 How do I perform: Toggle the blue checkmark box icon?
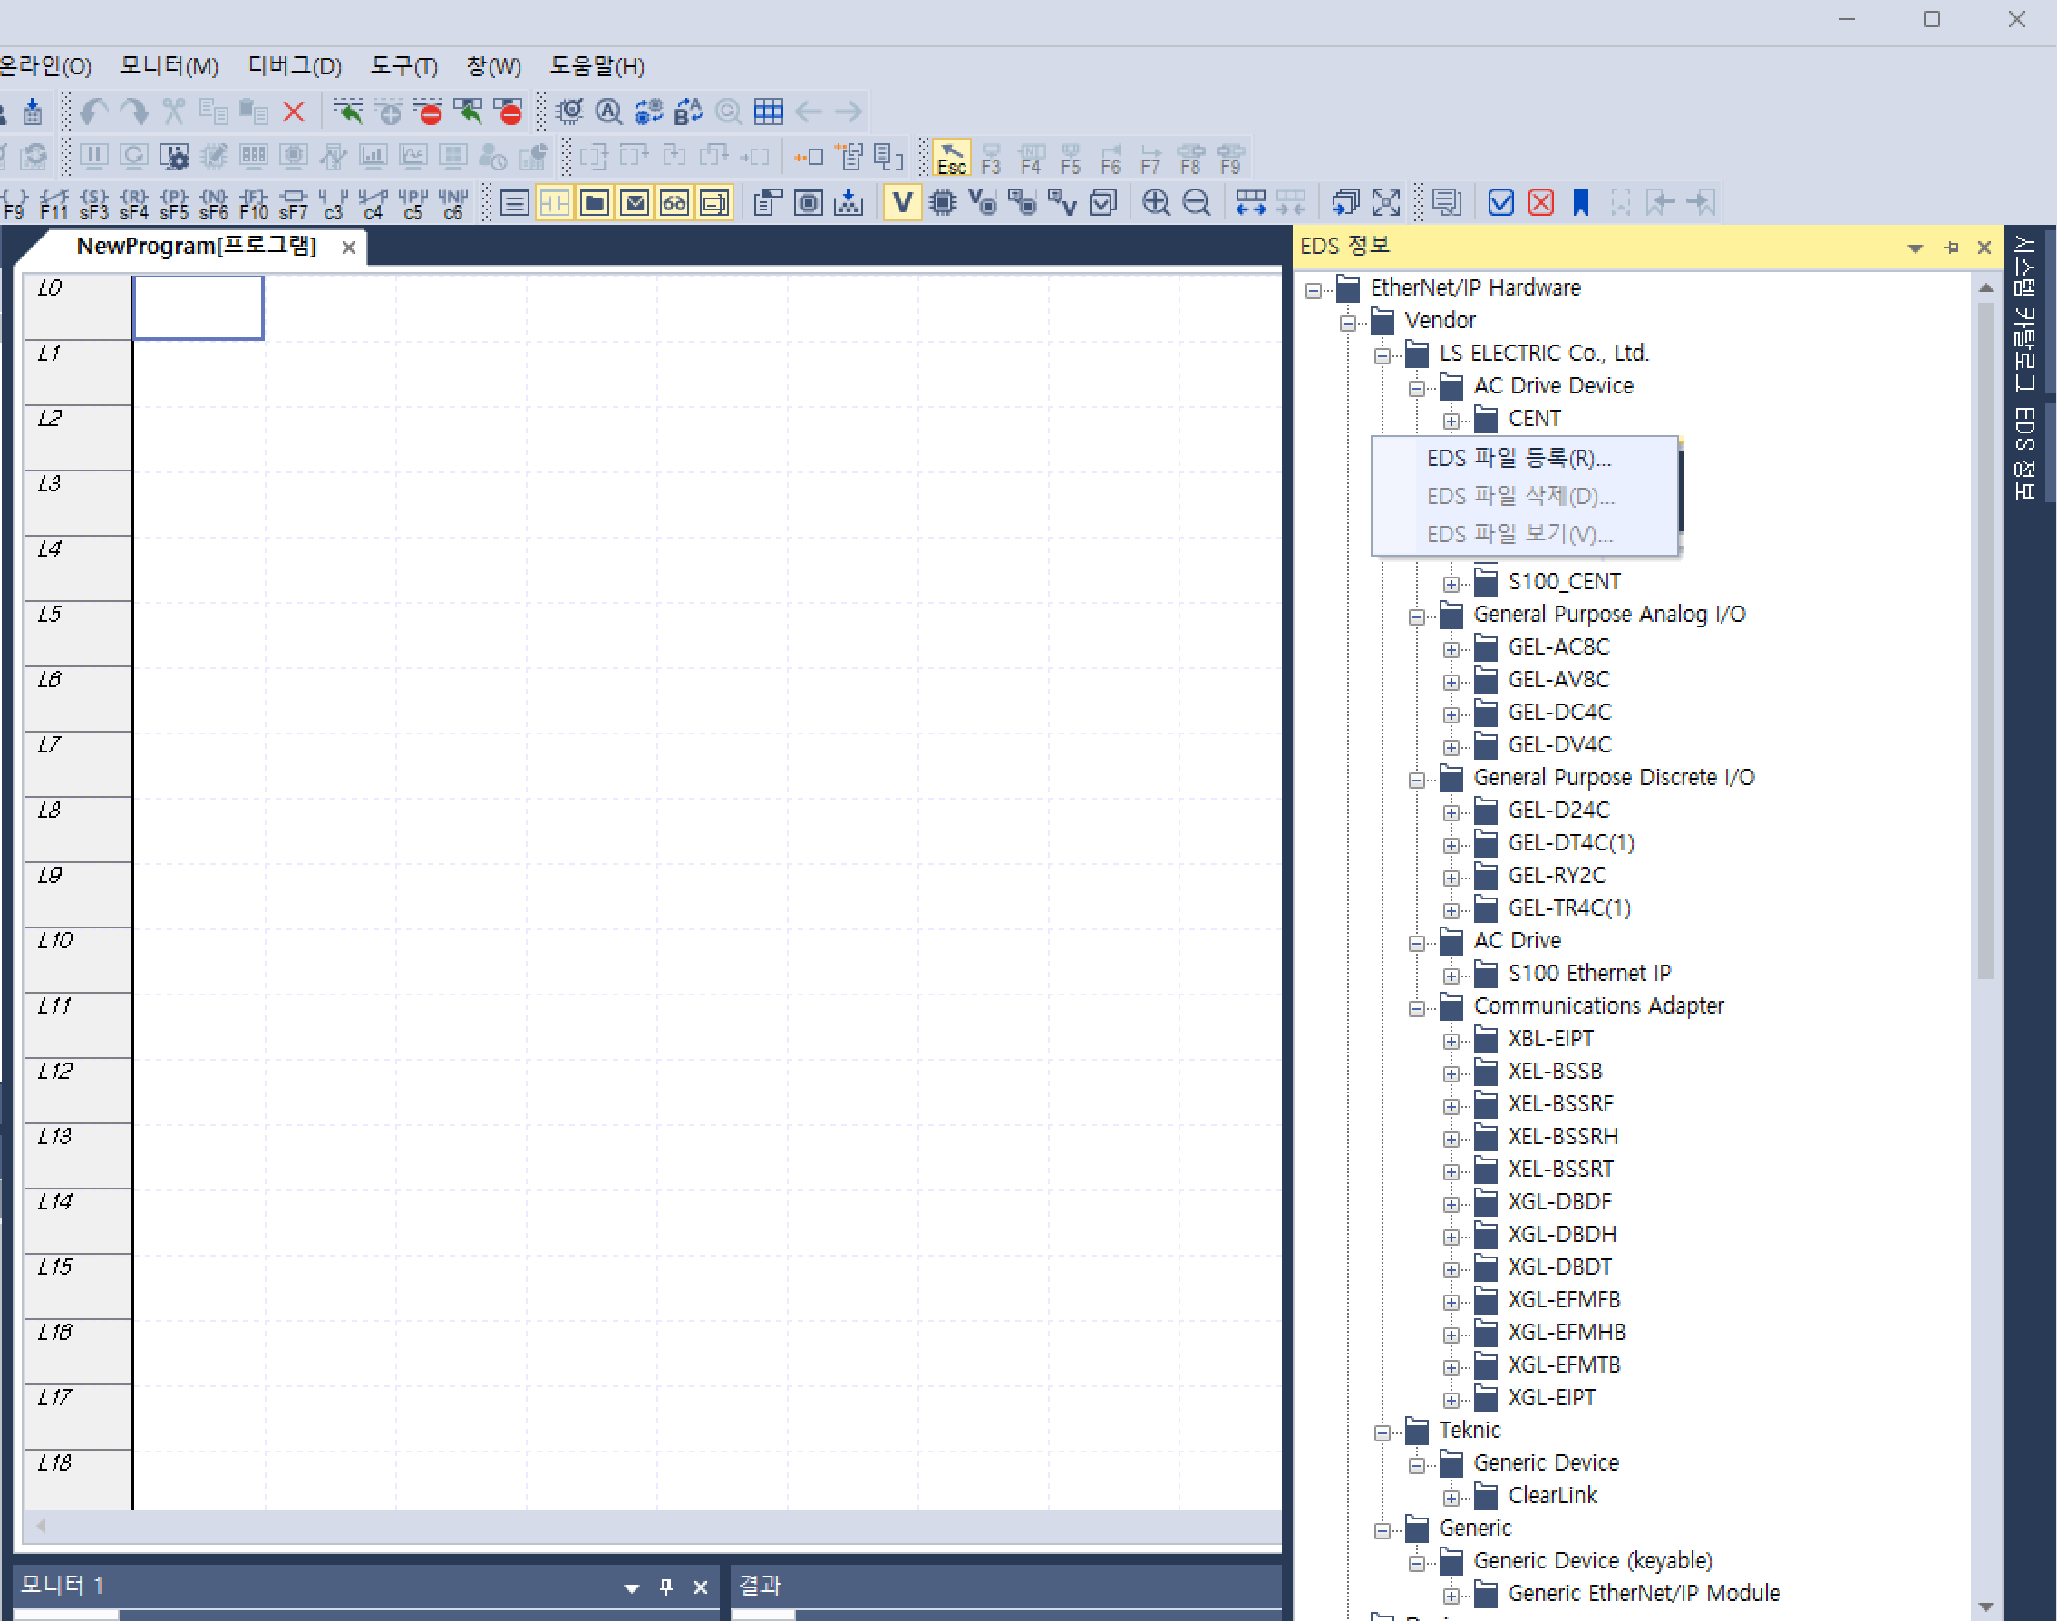[1501, 202]
